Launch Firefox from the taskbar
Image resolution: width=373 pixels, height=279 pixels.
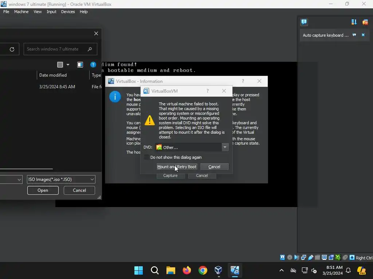coord(187,270)
